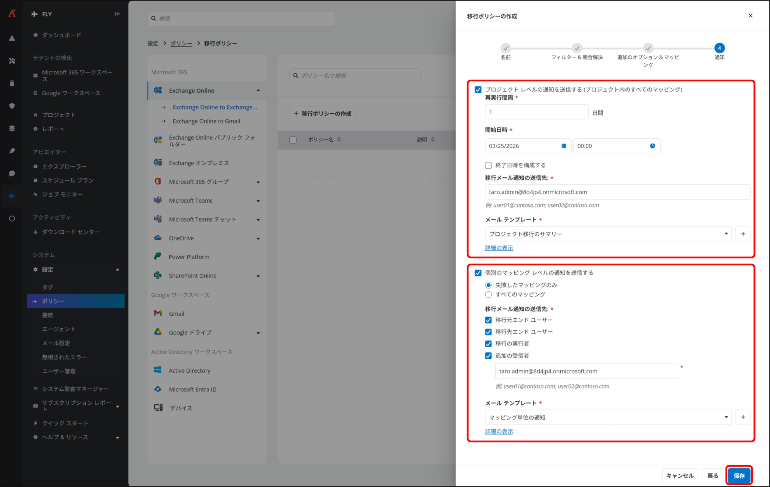Click the clock icon in start time field
Screen dimensions: 770x487
point(652,146)
